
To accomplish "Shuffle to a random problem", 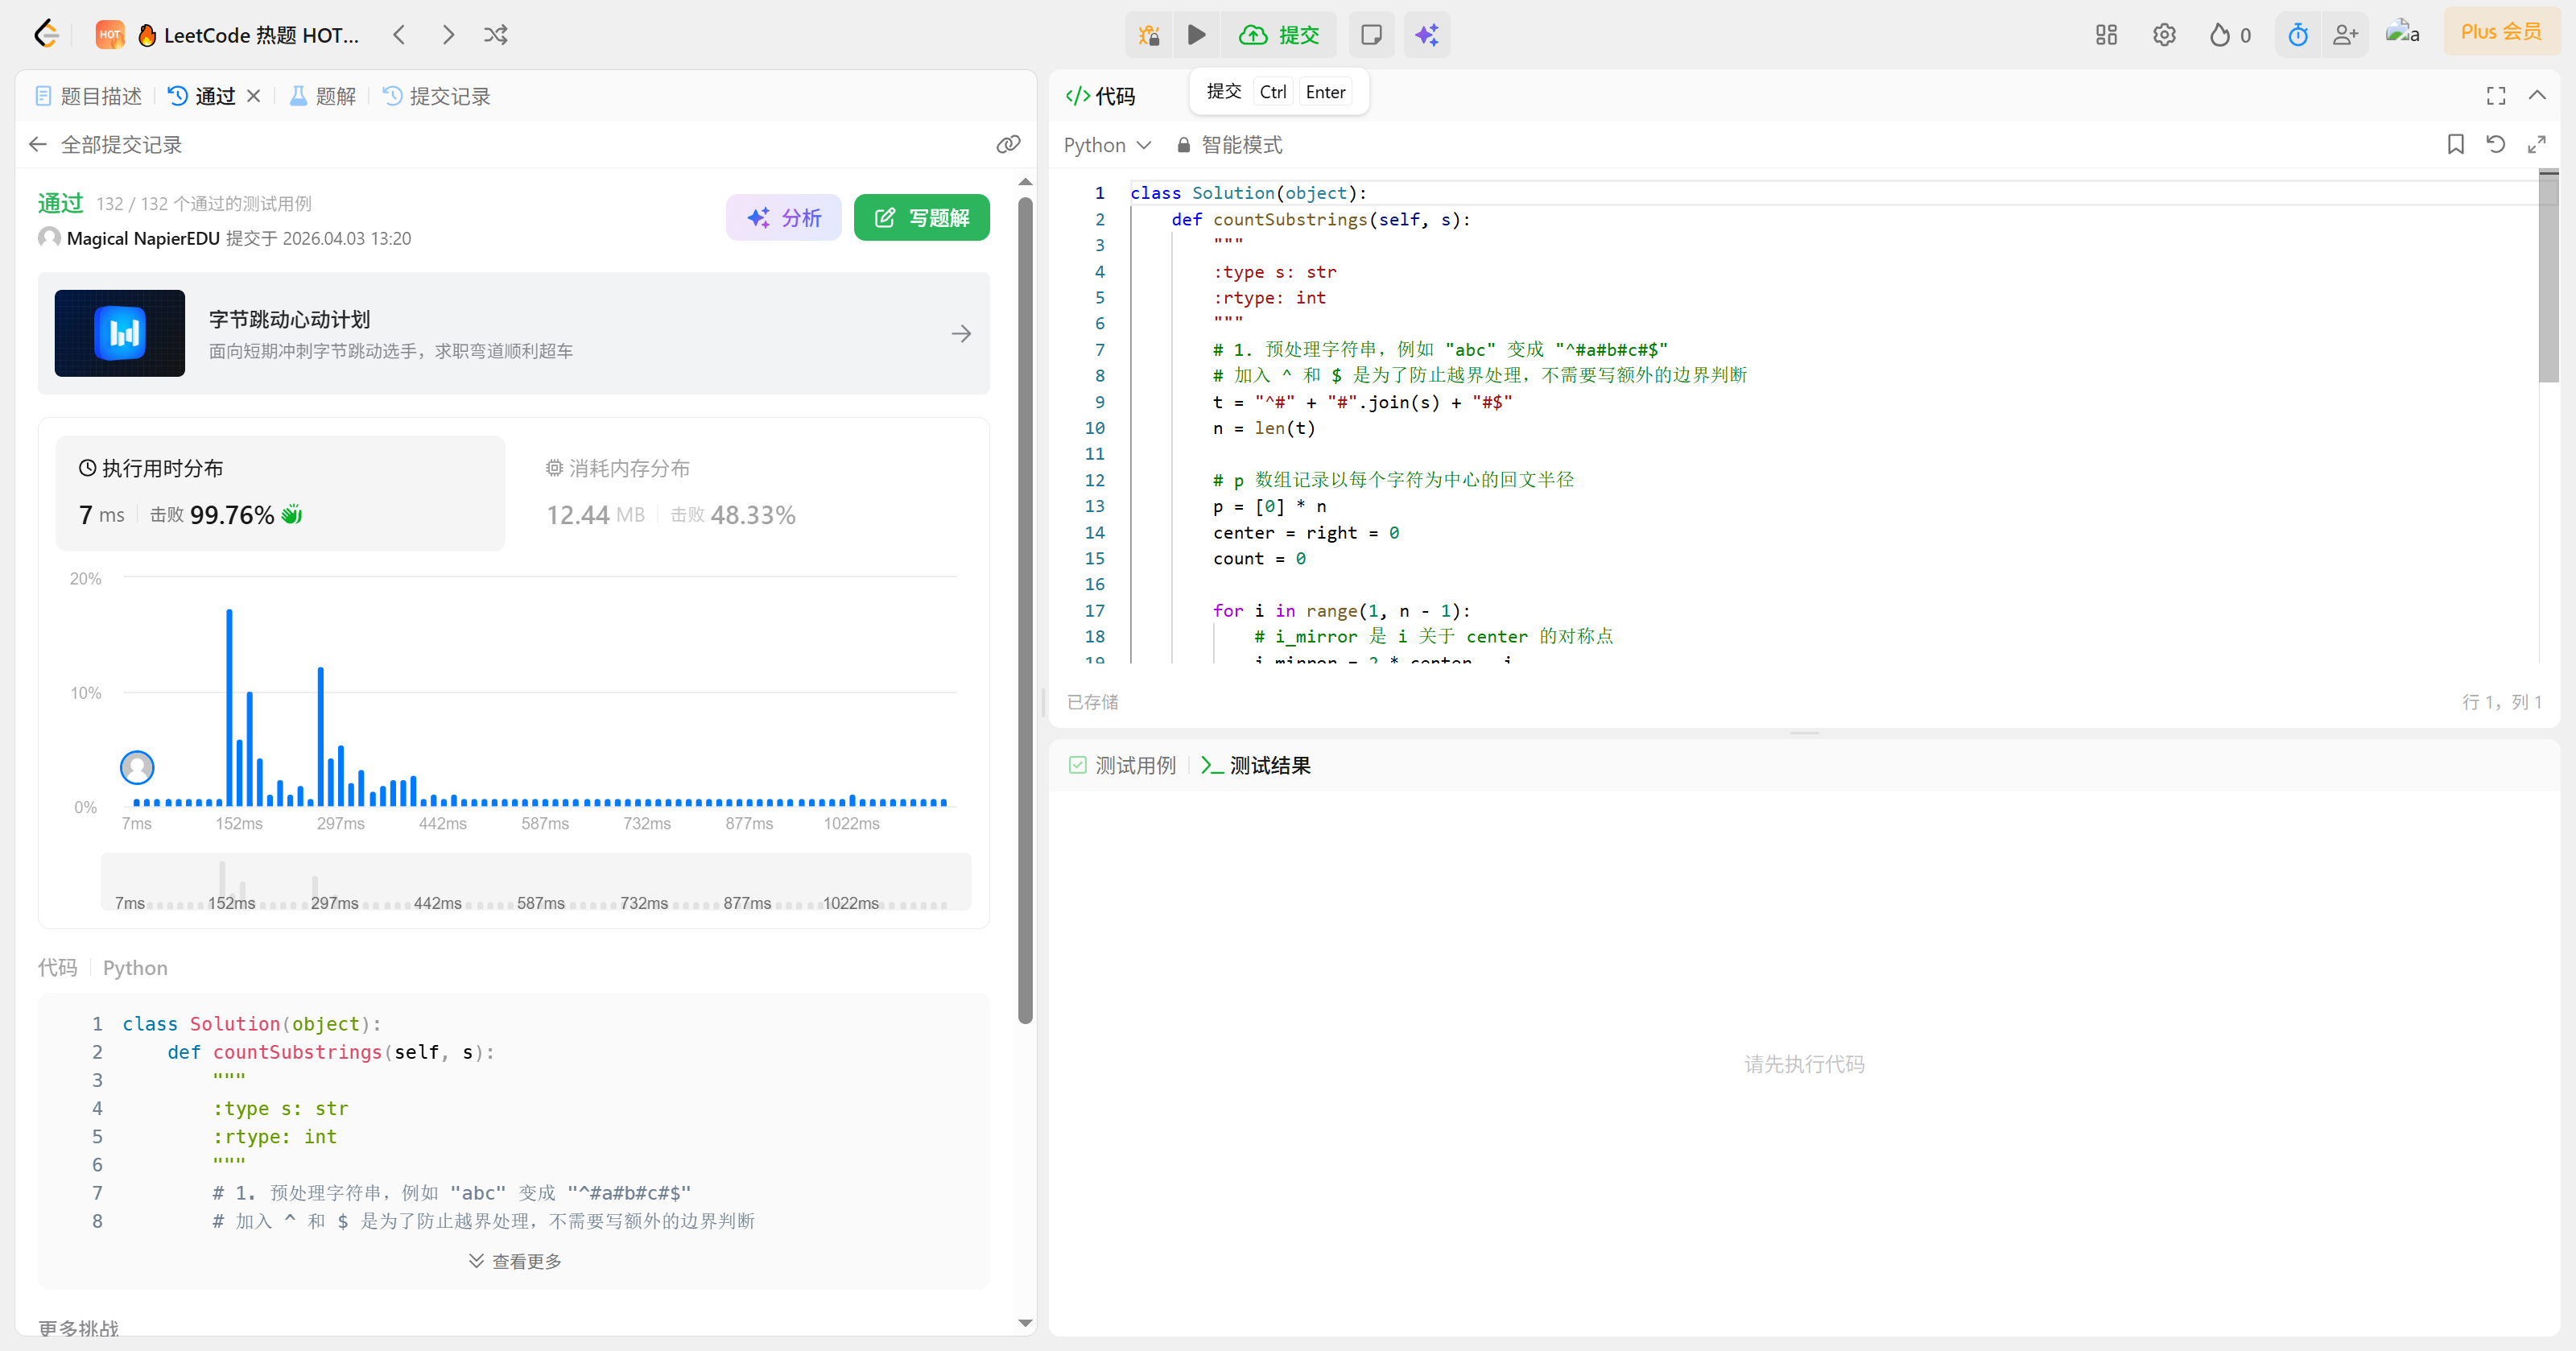I will (495, 35).
